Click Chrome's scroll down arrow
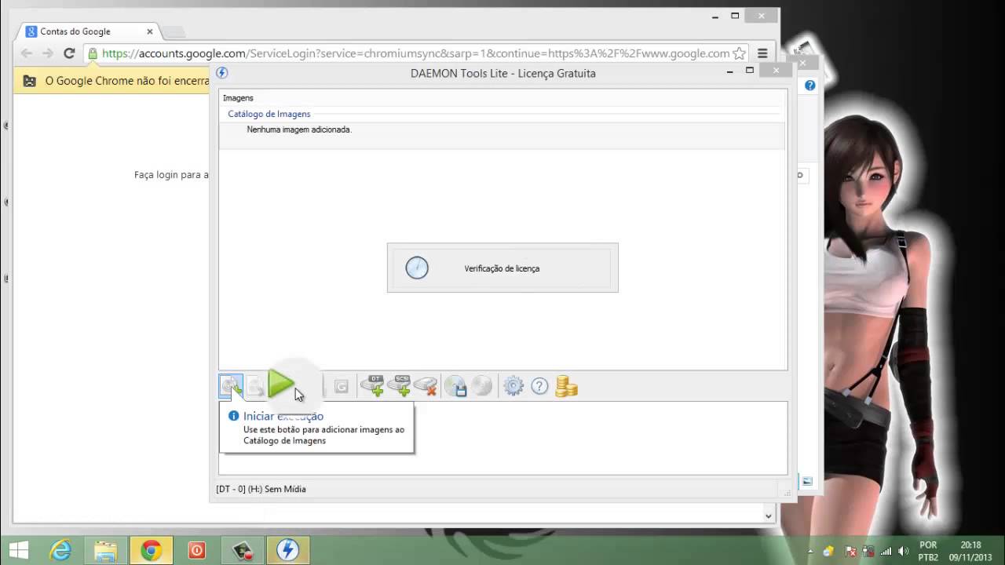This screenshot has width=1005, height=565. point(769,516)
